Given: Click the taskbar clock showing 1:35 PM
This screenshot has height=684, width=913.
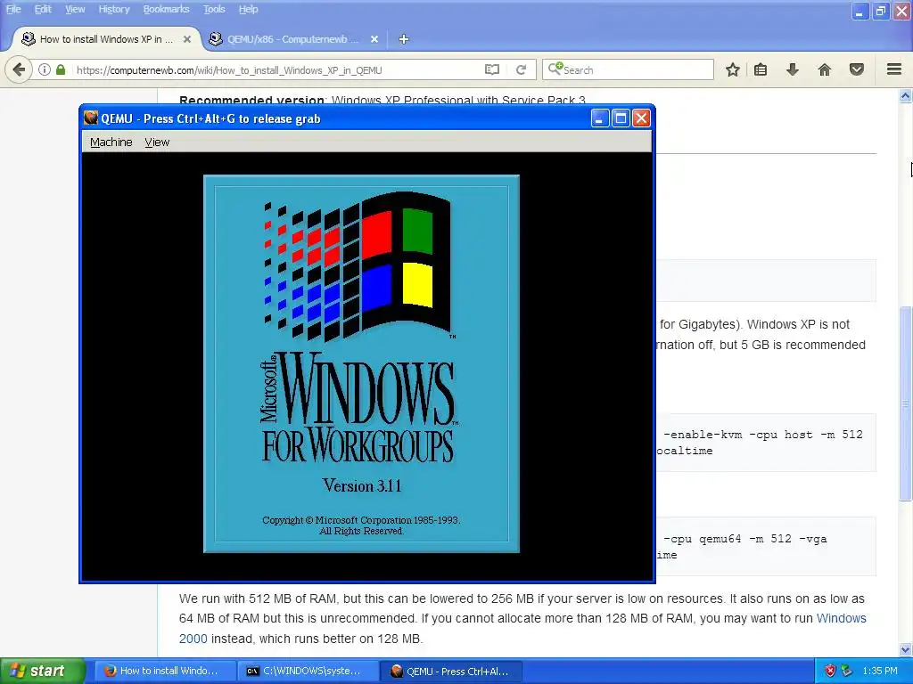Looking at the screenshot, I should click(x=880, y=671).
